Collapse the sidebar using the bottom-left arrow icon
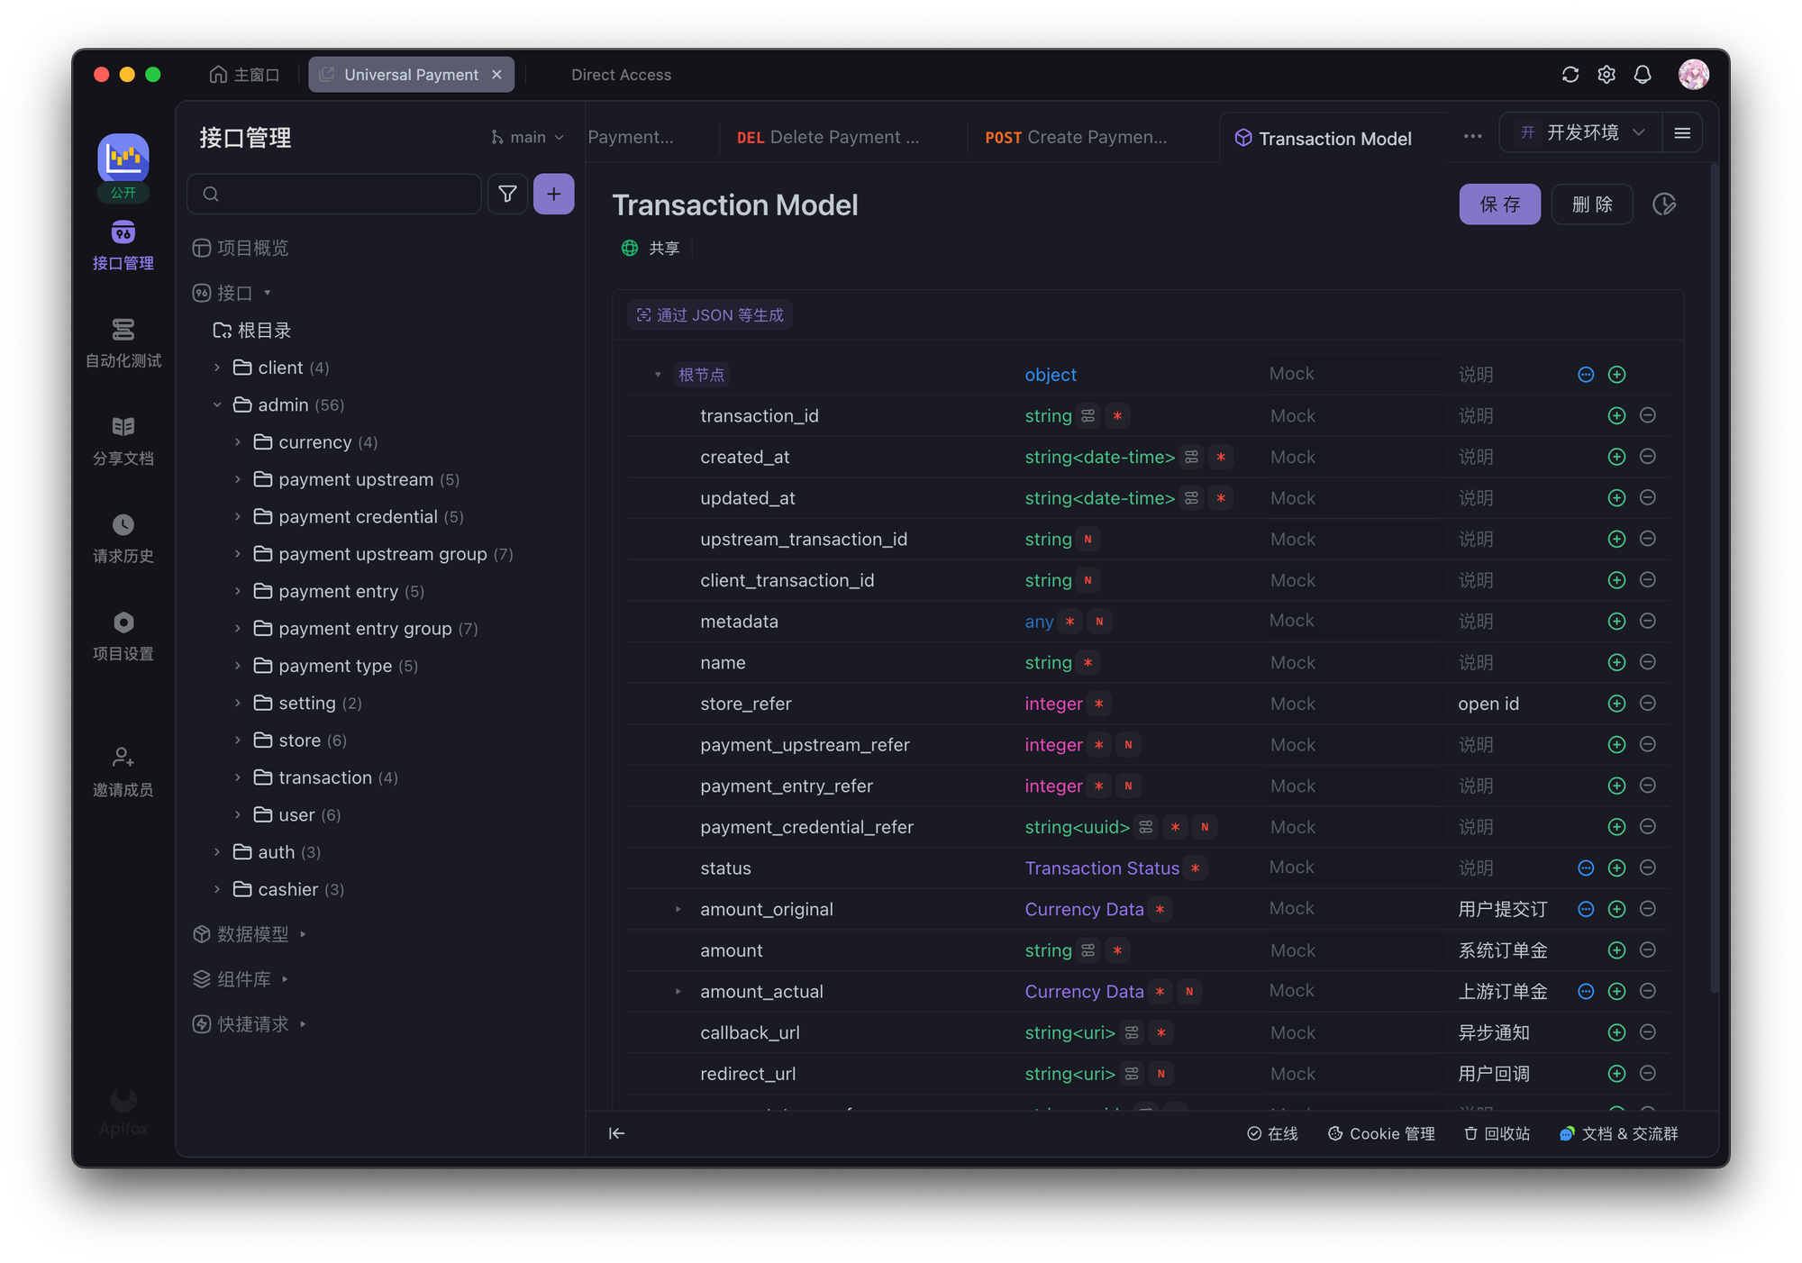The width and height of the screenshot is (1802, 1263). click(x=616, y=1133)
